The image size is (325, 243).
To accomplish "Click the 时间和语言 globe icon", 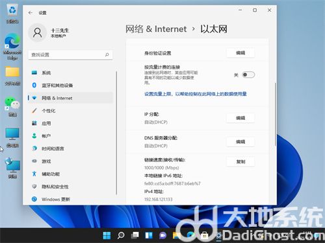I will [34, 148].
